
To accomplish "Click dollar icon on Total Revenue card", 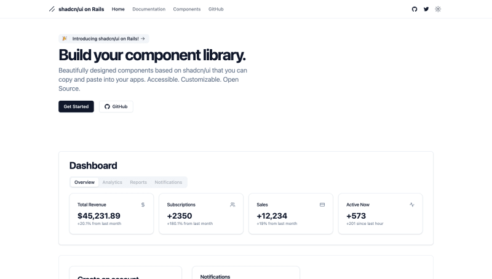I will [143, 205].
